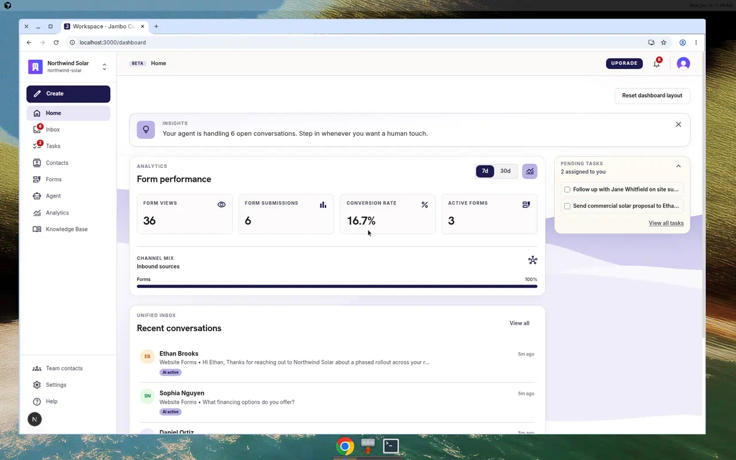
Task: Click the EB avatar of Ethan Brooks
Action: point(147,356)
